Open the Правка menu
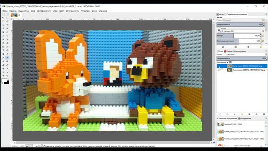Image resolution: width=268 pixels, height=151 pixels. [x=13, y=11]
